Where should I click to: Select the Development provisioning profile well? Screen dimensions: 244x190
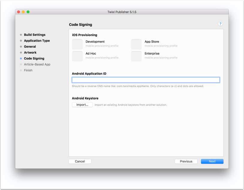[x=77, y=44]
